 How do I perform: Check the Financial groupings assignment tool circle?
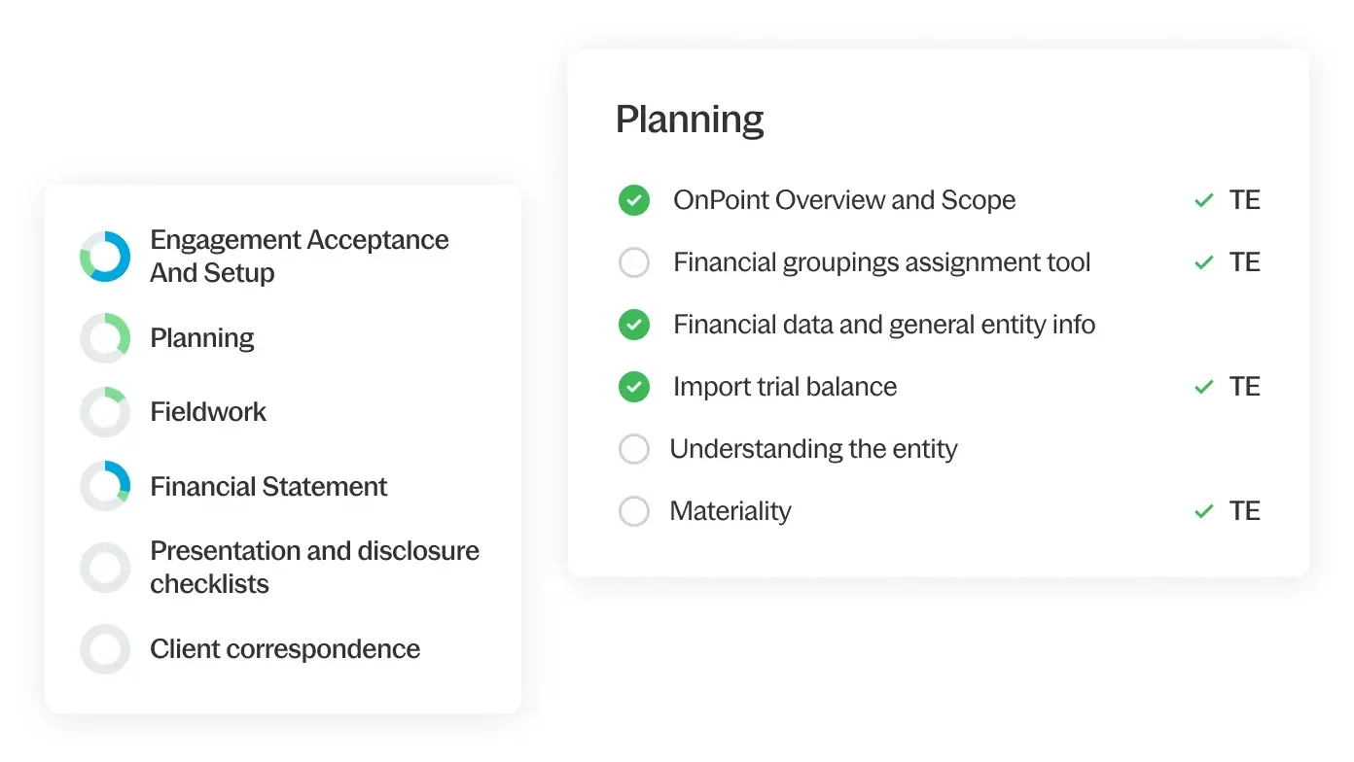coord(634,262)
